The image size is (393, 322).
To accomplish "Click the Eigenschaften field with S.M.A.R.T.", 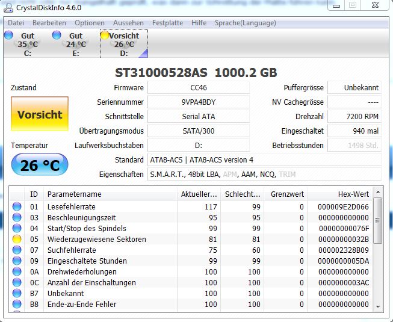I will 264,174.
